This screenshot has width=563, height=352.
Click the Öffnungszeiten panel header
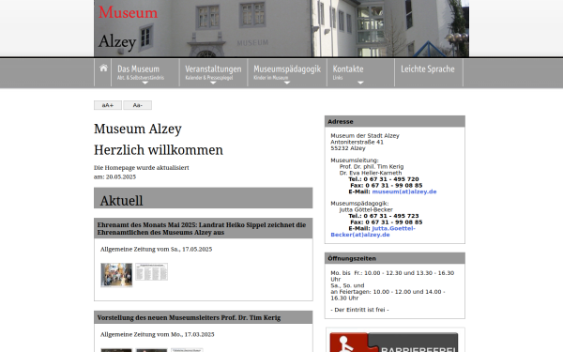pyautogui.click(x=395, y=258)
